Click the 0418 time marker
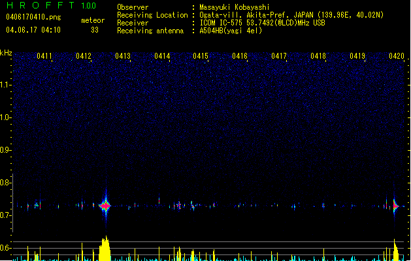Viewport: 411px width, 261px height. click(x=318, y=56)
